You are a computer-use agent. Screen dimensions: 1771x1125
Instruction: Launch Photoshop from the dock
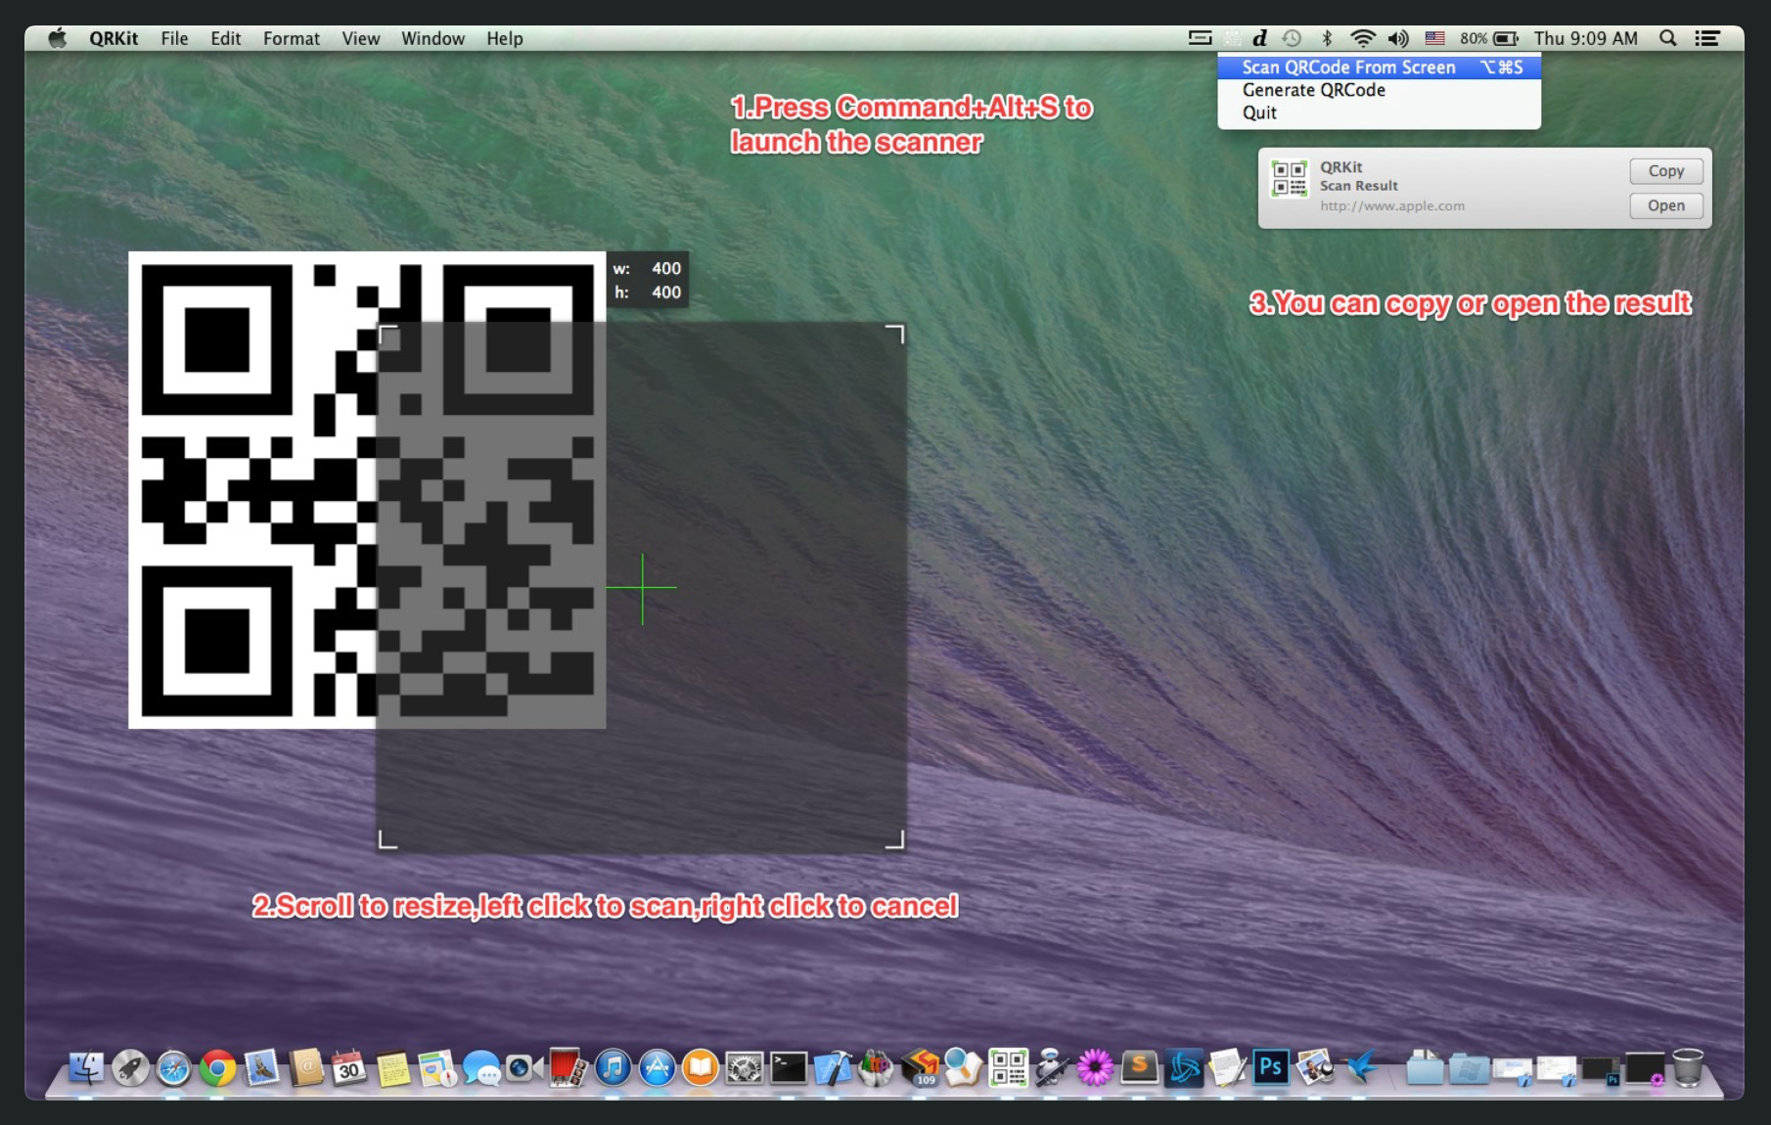coord(1270,1066)
